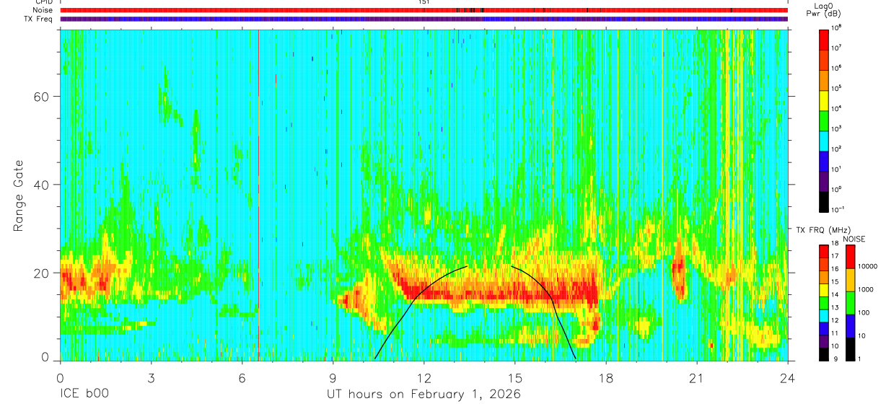Viewport: 886px width, 409px height.
Task: Click the 'ICE b00' radar beam label
Action: pos(83,395)
